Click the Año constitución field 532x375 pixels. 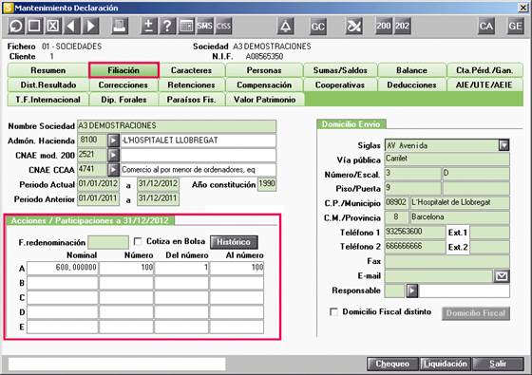[267, 184]
